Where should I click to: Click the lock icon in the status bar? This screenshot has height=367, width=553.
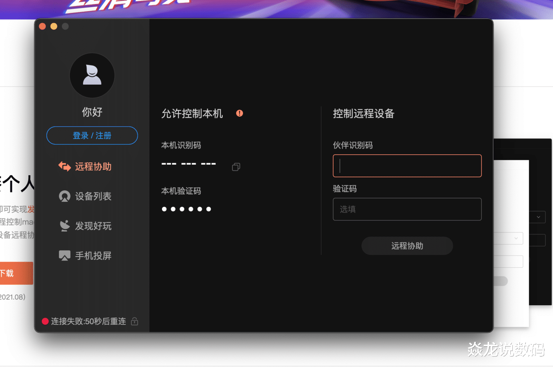[x=134, y=321]
